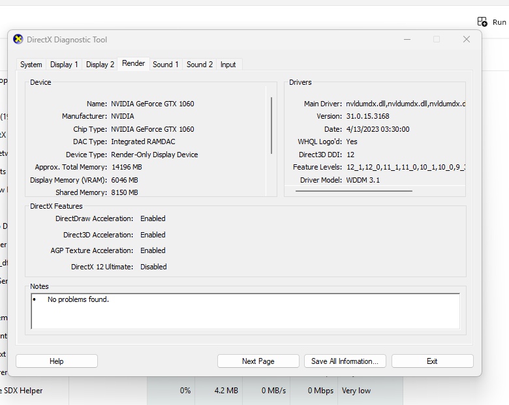Click the Next Page button
Image resolution: width=509 pixels, height=405 pixels.
tap(258, 361)
